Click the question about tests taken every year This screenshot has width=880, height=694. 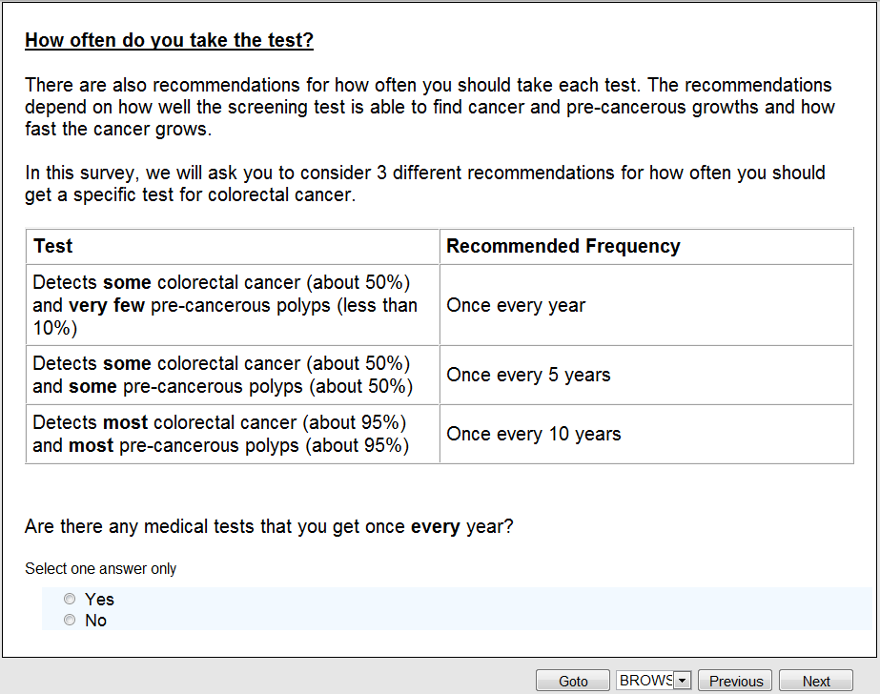click(x=269, y=526)
